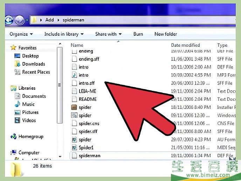
Task: Click the Homegroup icon
Action: (13, 136)
